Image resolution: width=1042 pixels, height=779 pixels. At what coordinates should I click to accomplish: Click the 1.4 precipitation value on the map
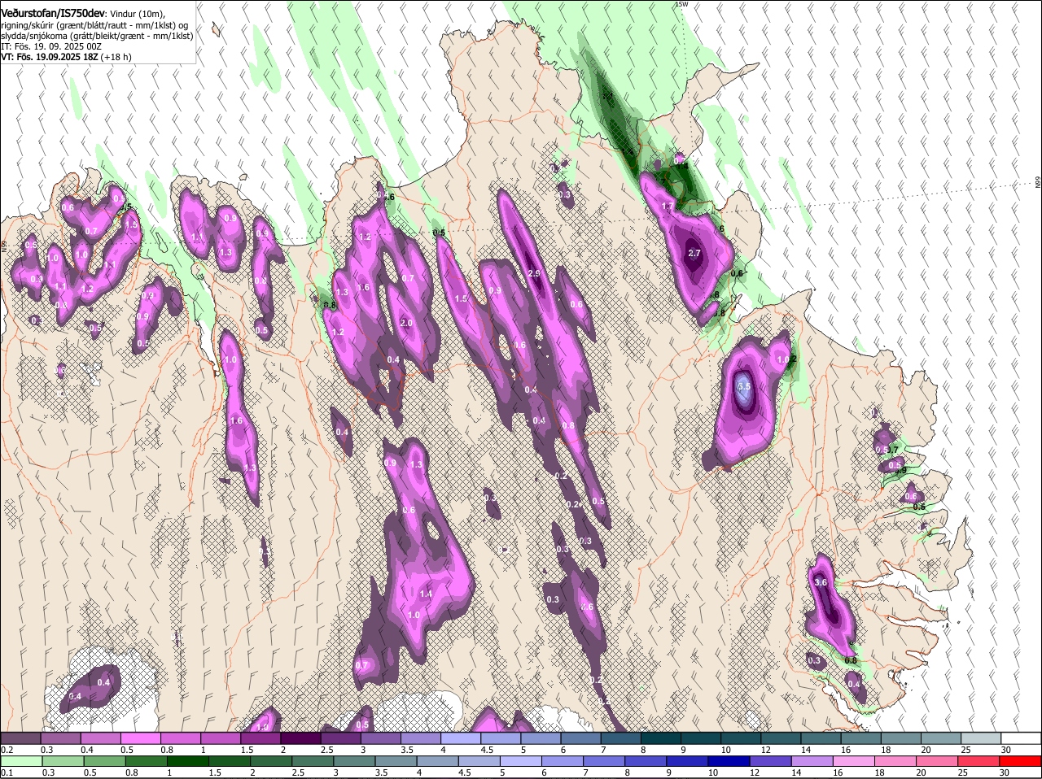tap(426, 594)
